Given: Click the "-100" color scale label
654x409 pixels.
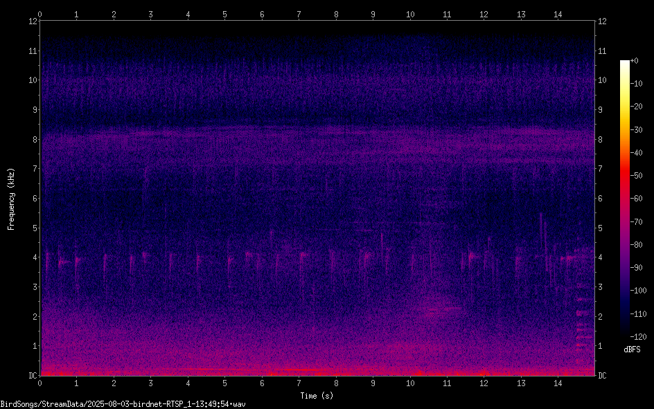Looking at the screenshot, I should coord(638,291).
